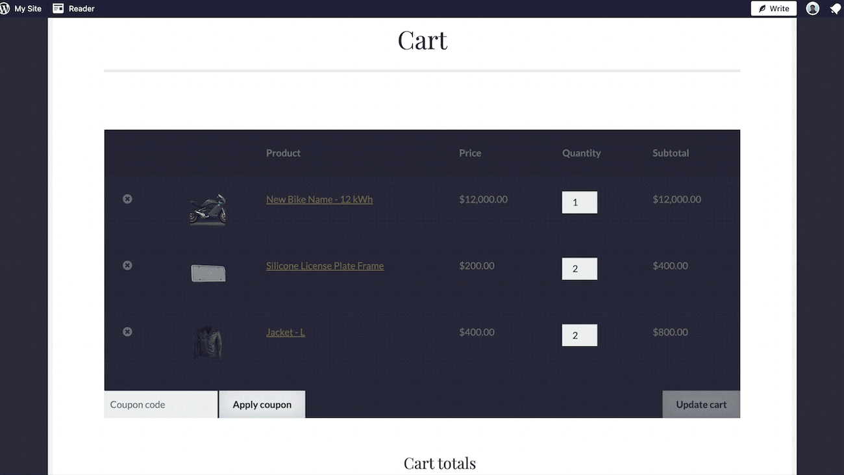This screenshot has height=475, width=844.
Task: Open My Site from top bar
Action: [28, 8]
